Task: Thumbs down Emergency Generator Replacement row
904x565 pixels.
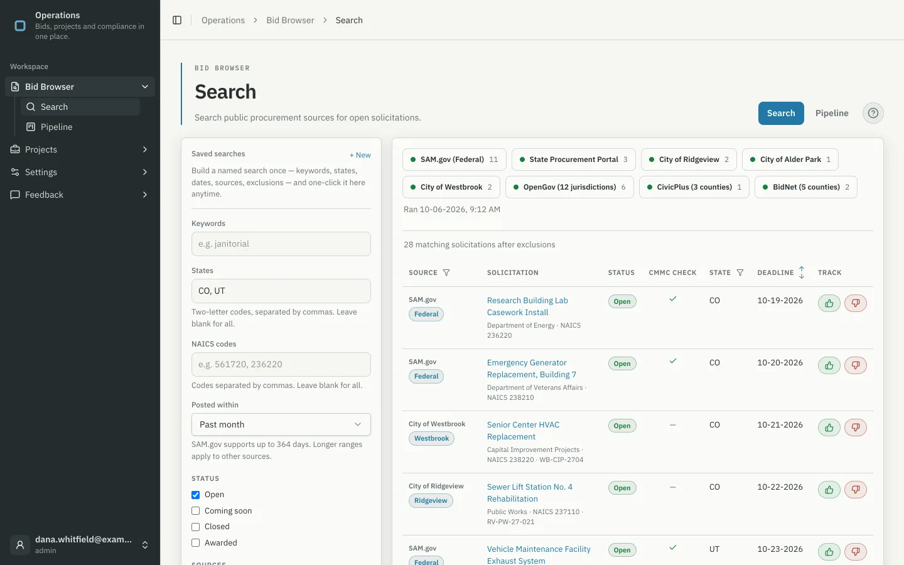Action: click(x=856, y=365)
